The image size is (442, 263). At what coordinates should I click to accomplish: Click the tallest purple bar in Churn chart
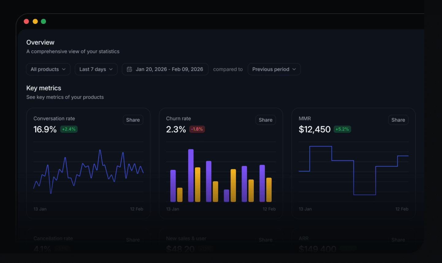pyautogui.click(x=191, y=175)
